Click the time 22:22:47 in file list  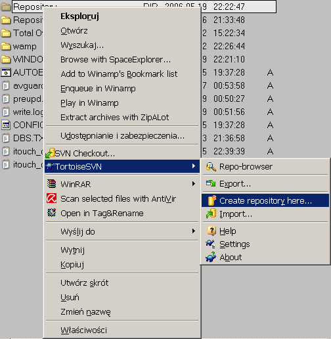229,7
